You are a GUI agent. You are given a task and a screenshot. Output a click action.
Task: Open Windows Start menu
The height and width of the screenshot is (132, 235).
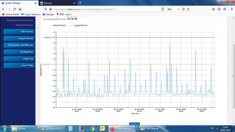(x=4, y=129)
